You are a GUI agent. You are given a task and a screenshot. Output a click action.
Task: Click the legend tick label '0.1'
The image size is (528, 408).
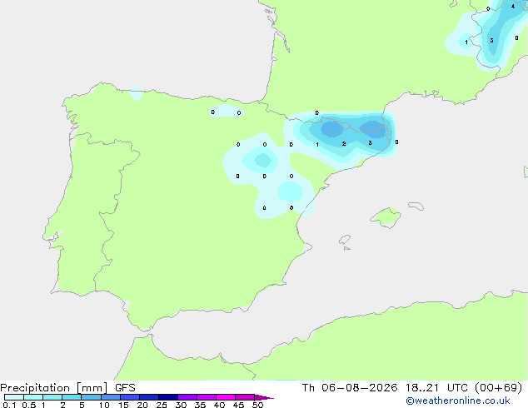pos(9,405)
